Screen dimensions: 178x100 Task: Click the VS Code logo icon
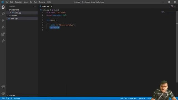[x=3, y=2]
